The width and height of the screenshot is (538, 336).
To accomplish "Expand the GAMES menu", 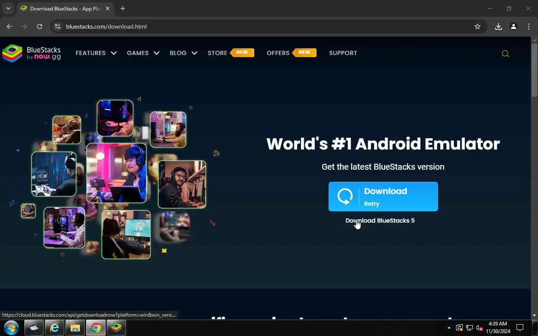I will tap(143, 53).
